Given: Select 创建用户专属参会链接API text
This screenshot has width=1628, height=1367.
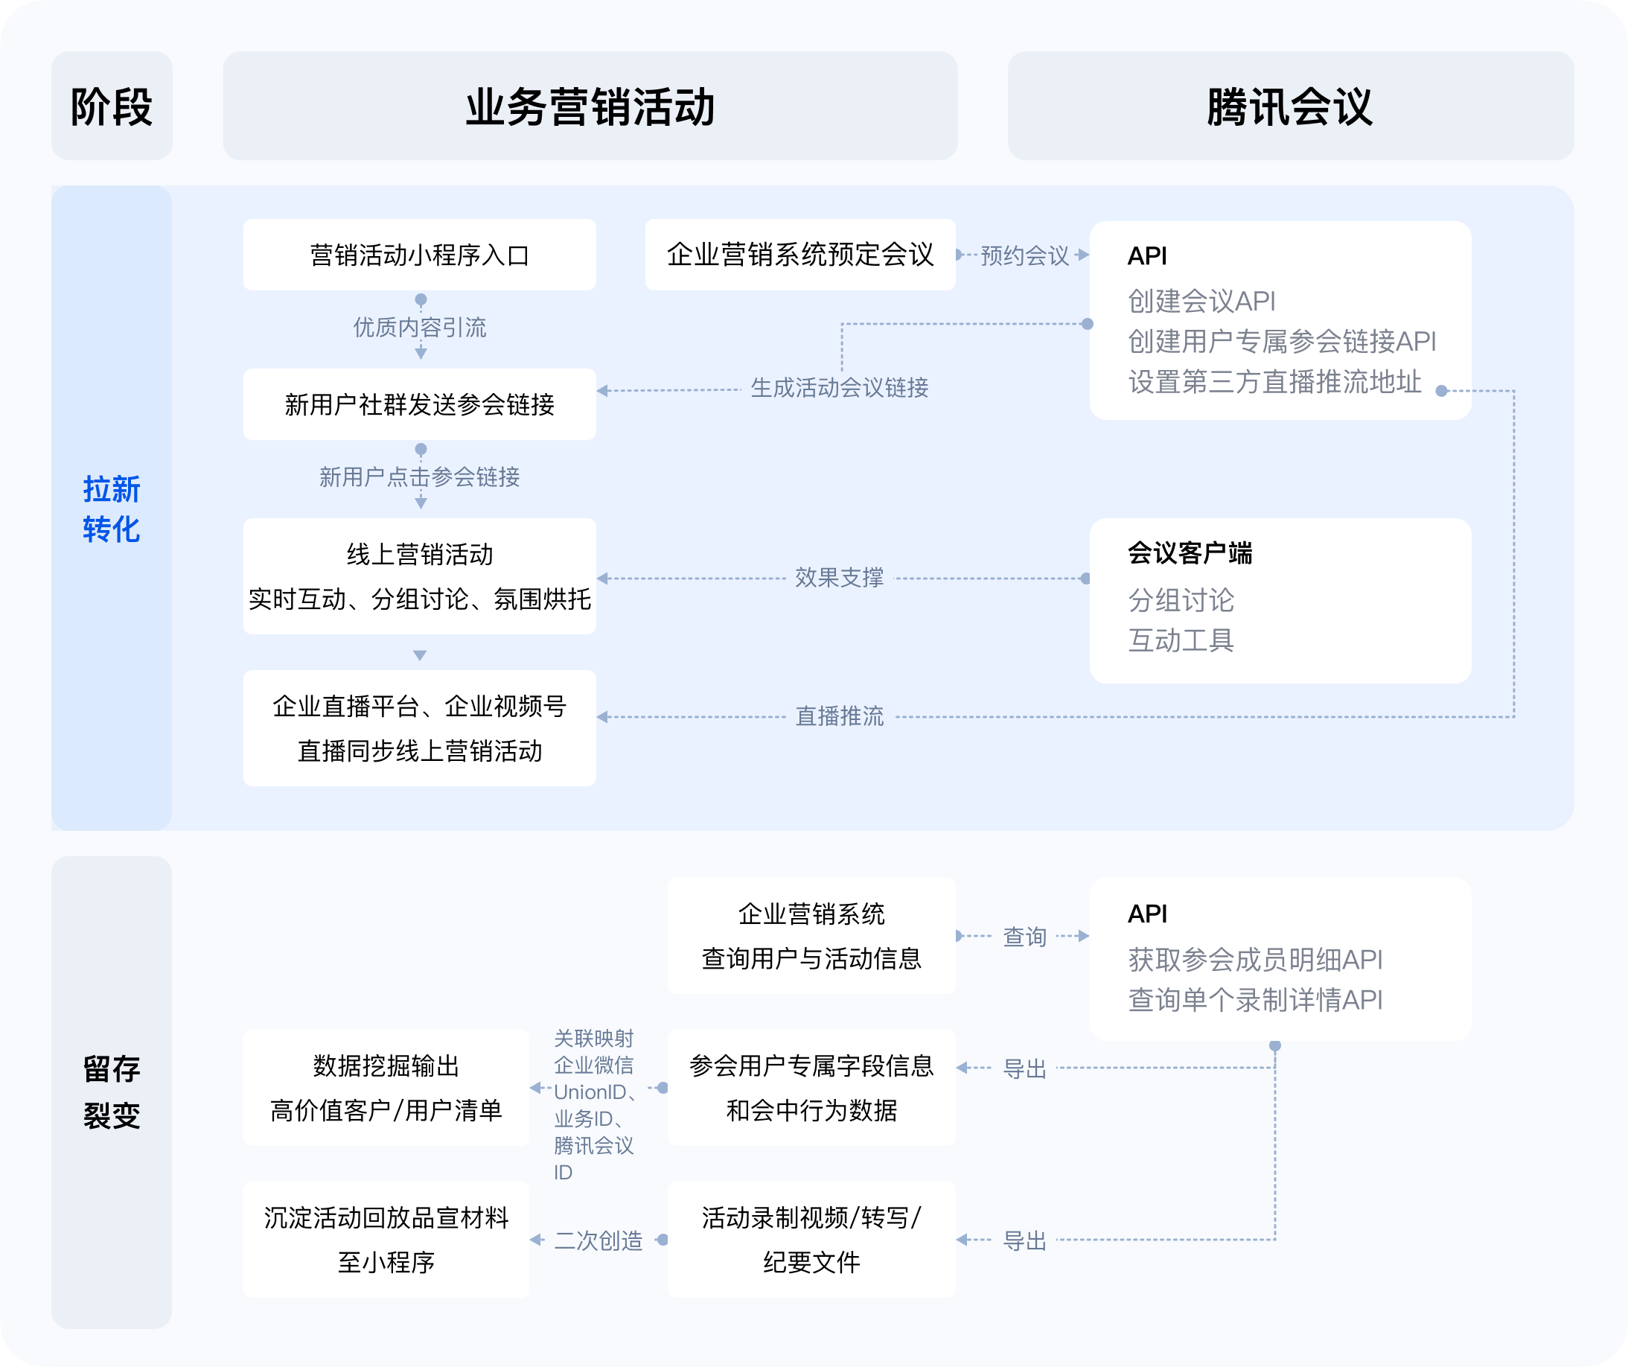Looking at the screenshot, I should click(1281, 341).
